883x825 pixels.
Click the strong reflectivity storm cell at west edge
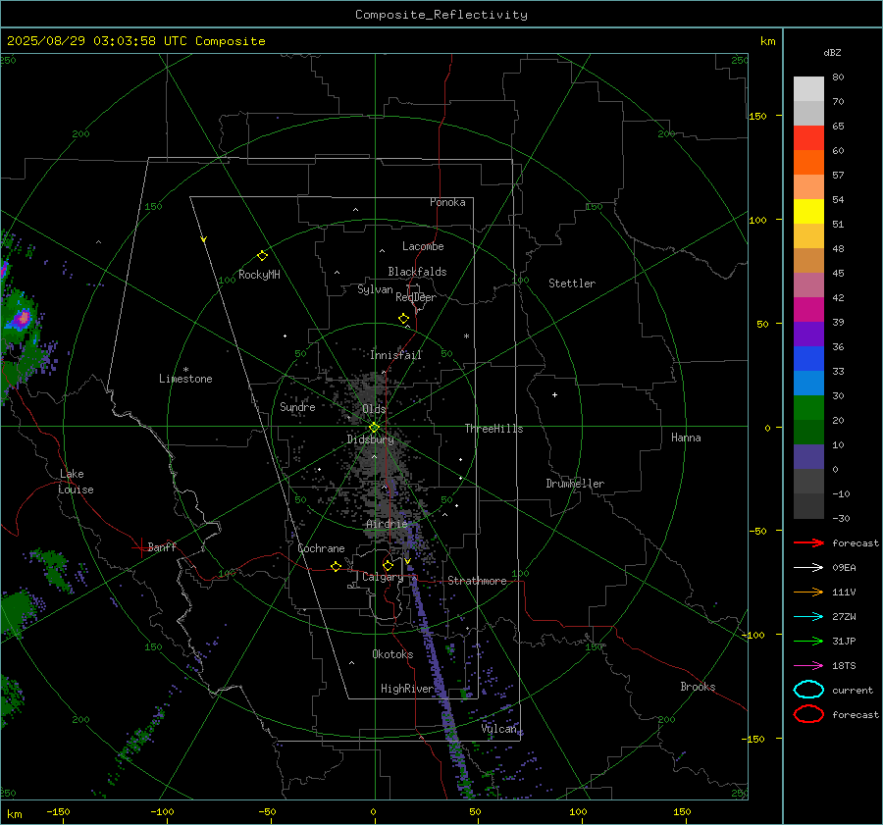point(22,319)
